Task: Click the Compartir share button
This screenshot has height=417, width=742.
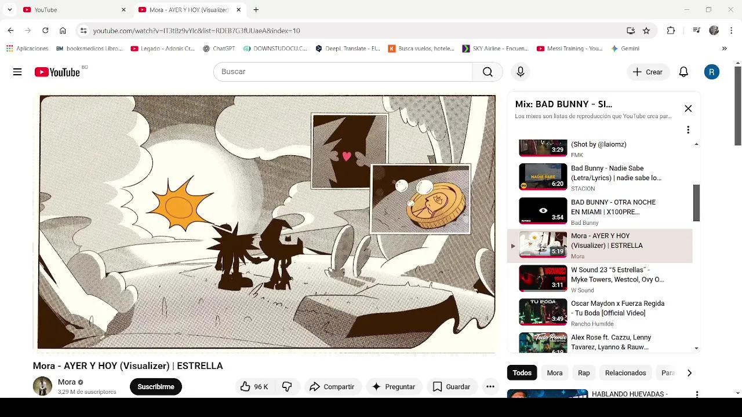Action: pos(332,387)
